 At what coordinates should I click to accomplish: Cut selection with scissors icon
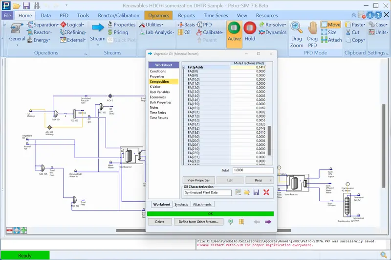click(x=352, y=32)
